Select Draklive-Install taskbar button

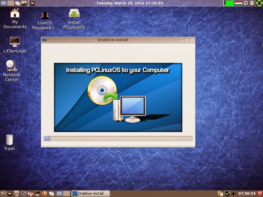(x=91, y=193)
